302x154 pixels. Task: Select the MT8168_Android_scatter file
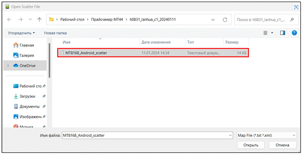pos(153,53)
